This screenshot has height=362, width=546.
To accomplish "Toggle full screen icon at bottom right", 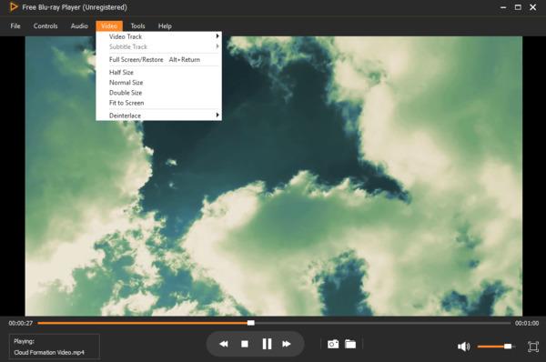I will (x=533, y=347).
